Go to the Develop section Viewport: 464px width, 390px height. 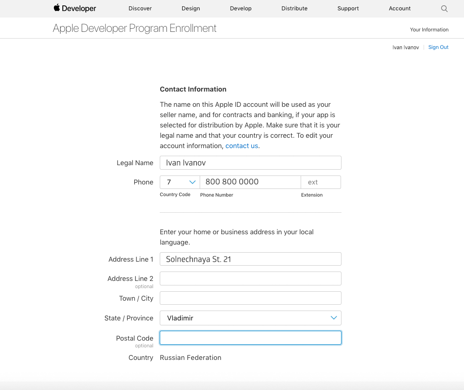[241, 9]
